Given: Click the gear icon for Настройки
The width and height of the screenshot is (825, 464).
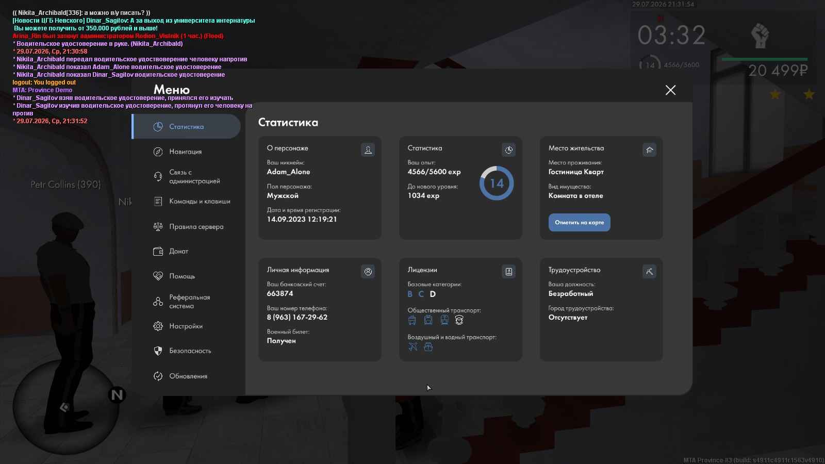Looking at the screenshot, I should [x=158, y=326].
